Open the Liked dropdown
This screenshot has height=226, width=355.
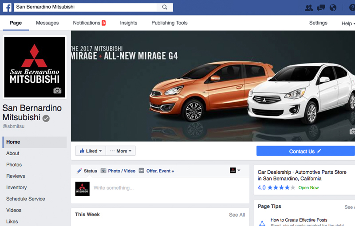click(91, 151)
